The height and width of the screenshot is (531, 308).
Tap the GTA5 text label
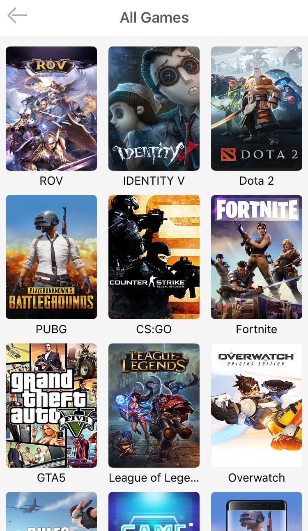pyautogui.click(x=51, y=478)
